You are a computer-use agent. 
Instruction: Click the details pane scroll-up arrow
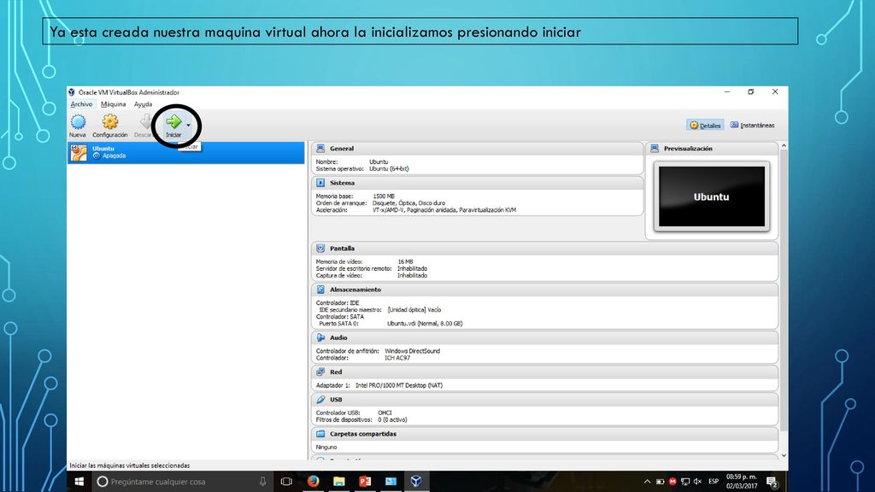pyautogui.click(x=784, y=145)
